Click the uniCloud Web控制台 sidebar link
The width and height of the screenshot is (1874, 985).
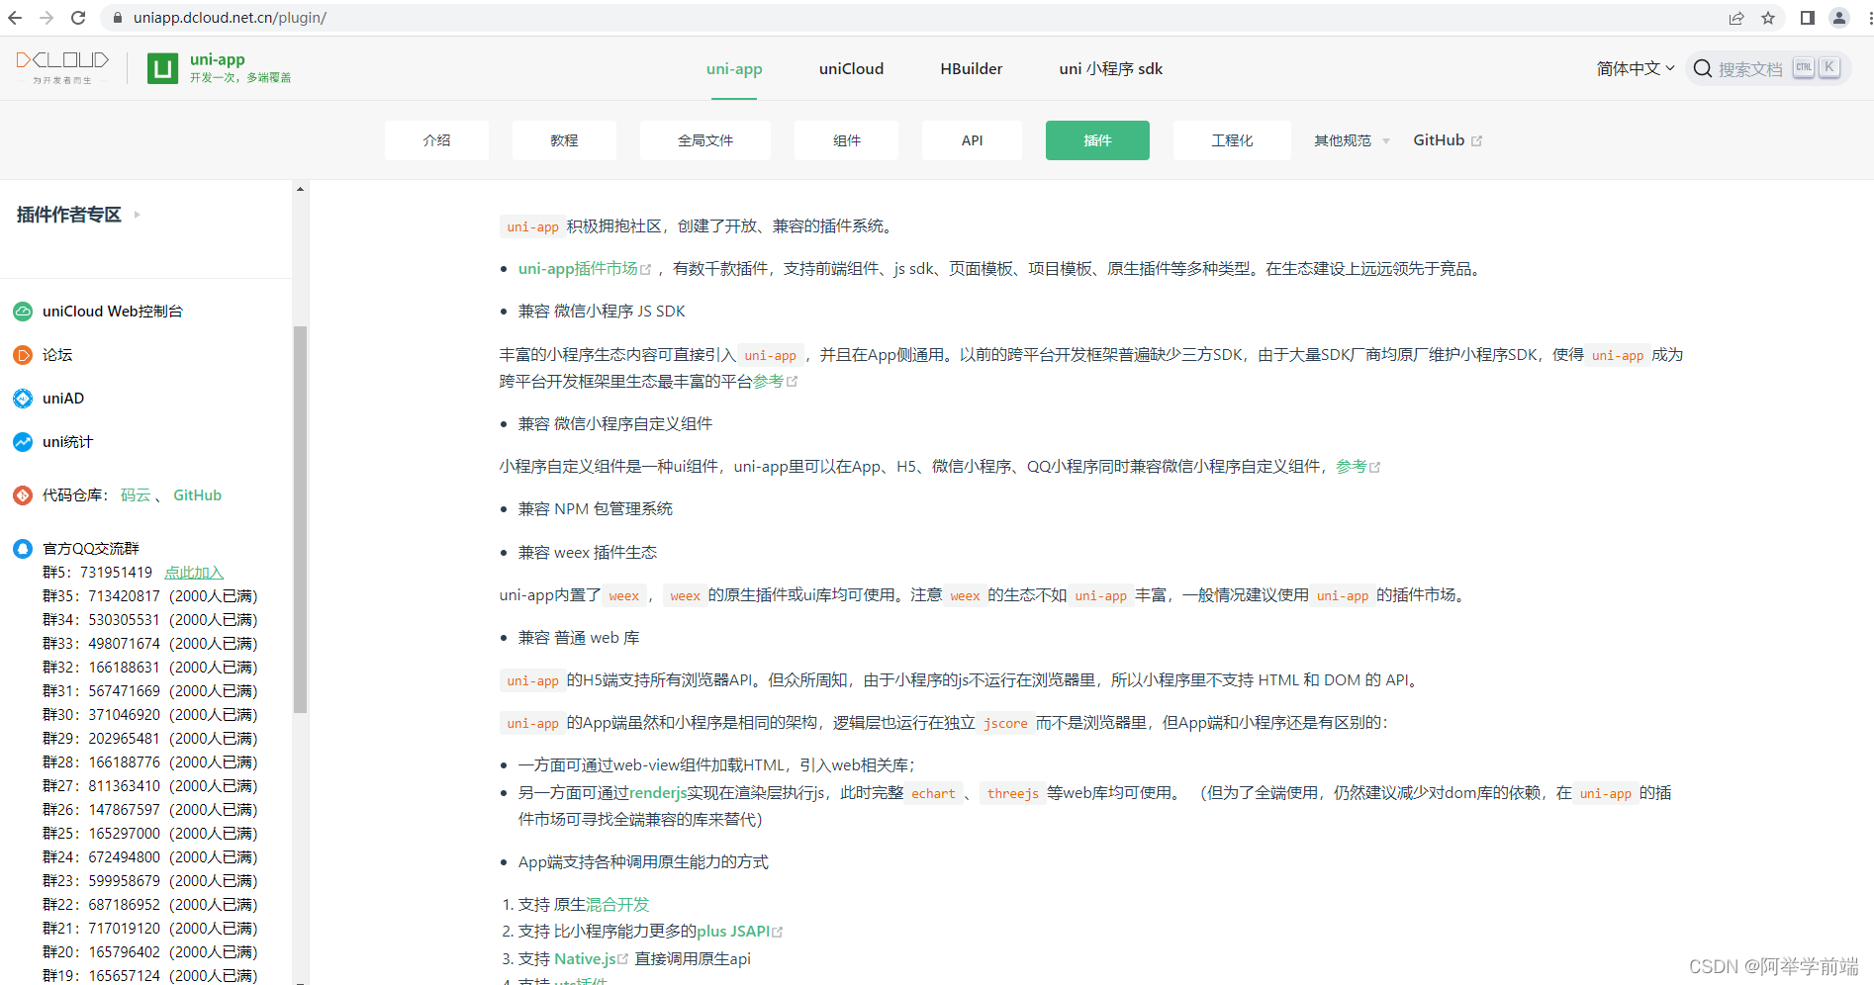[113, 312]
